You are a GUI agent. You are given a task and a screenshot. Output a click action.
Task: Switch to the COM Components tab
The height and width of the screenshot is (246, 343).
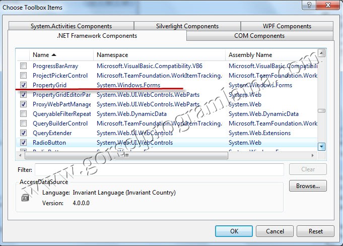click(x=260, y=36)
